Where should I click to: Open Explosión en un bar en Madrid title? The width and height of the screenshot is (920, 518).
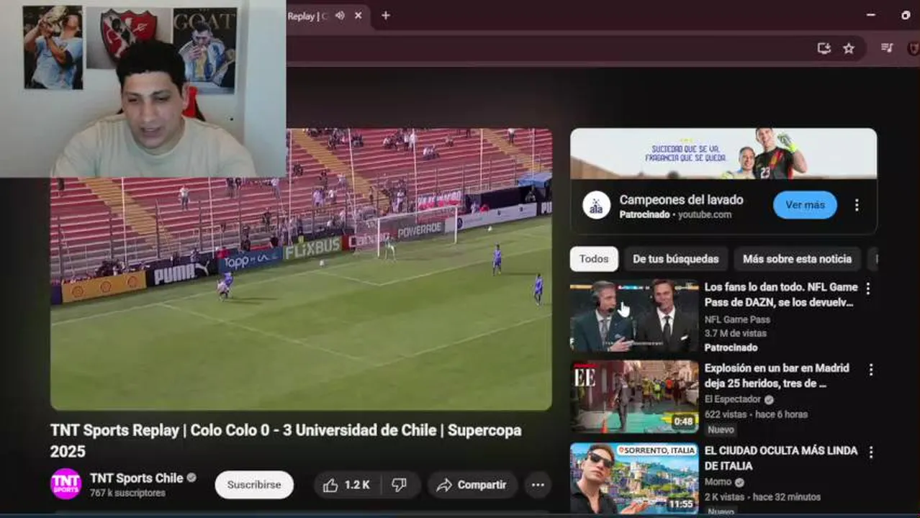[x=777, y=376]
